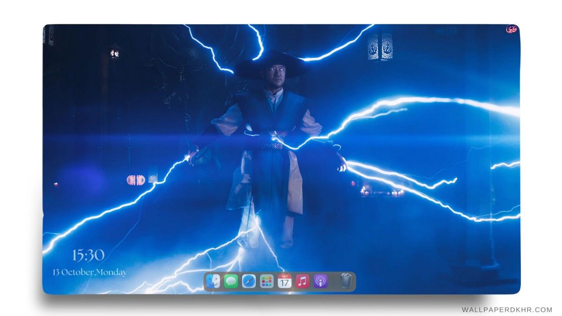Click the lit lantern panels at upper right
Screen dimensions: 562x316
pos(380,47)
